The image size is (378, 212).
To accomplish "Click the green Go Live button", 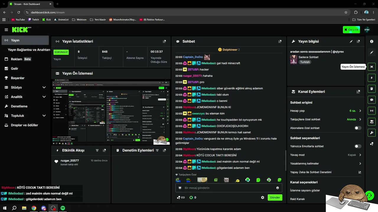I will (x=351, y=29).
